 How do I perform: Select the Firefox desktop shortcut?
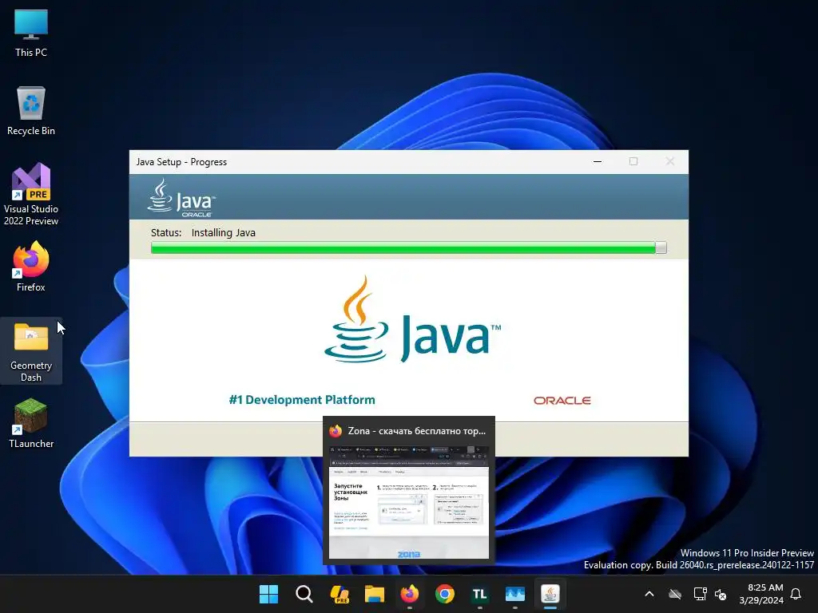(31, 267)
